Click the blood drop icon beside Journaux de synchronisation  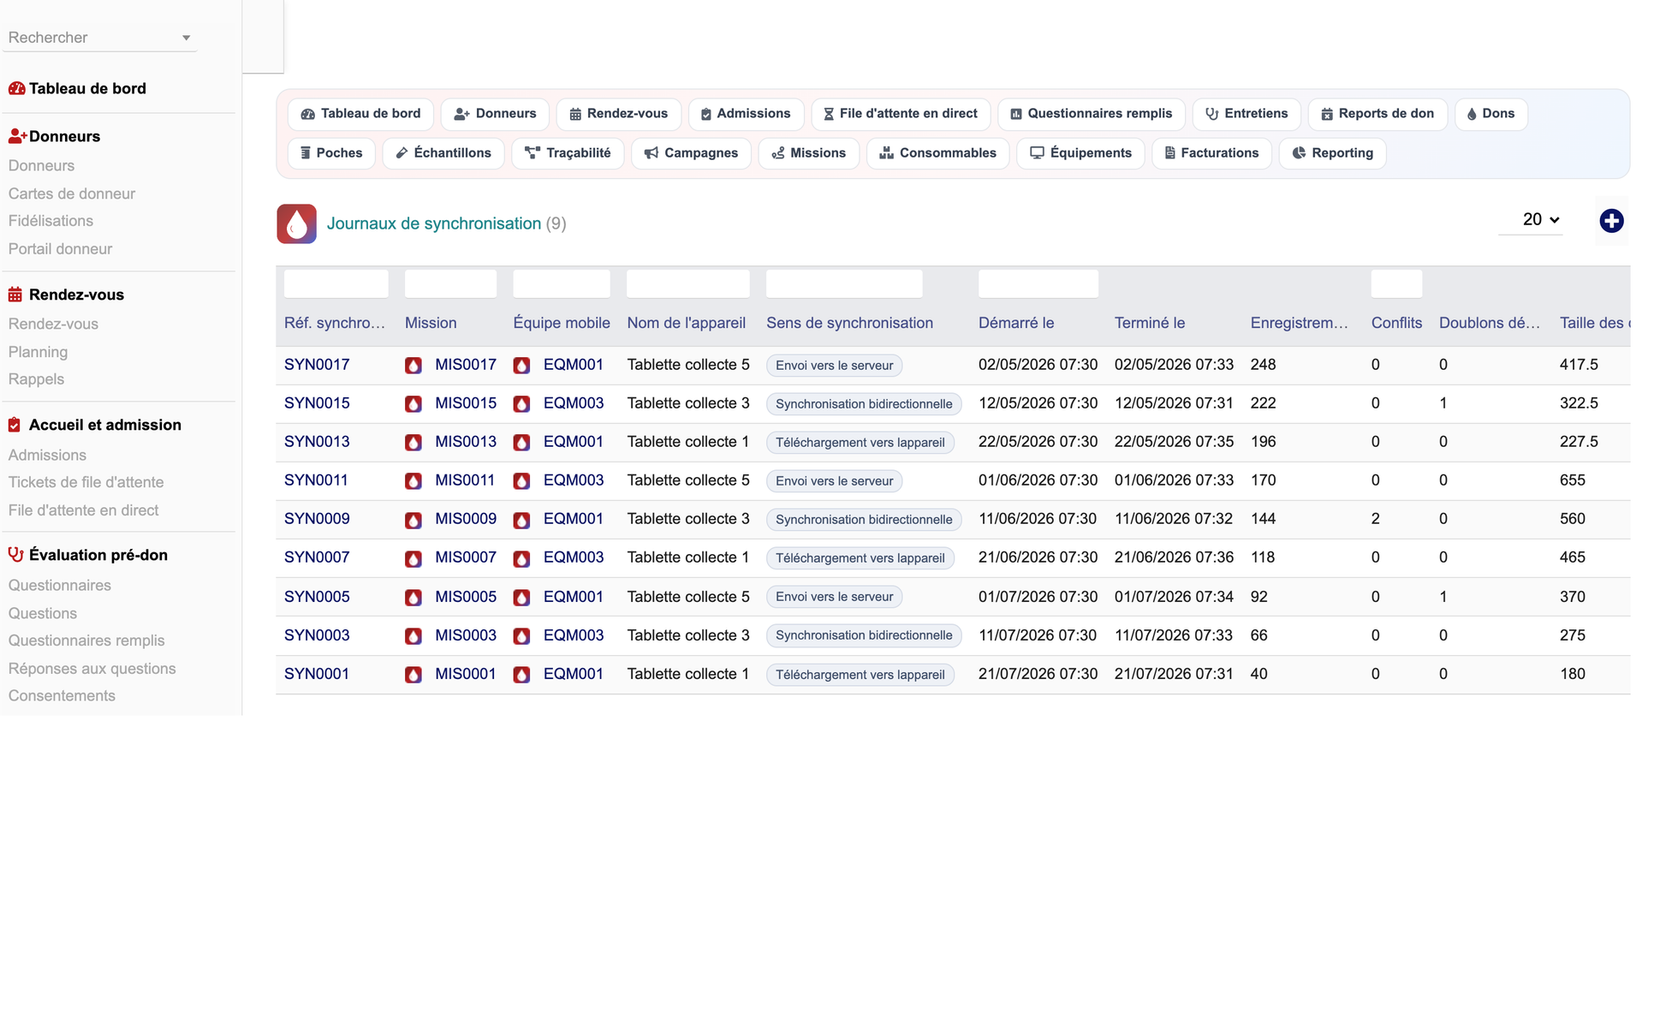[296, 223]
